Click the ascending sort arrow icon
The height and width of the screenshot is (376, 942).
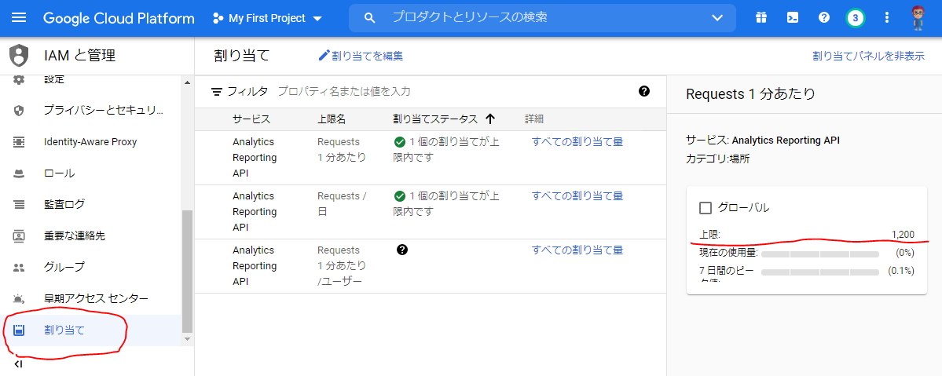coord(489,119)
